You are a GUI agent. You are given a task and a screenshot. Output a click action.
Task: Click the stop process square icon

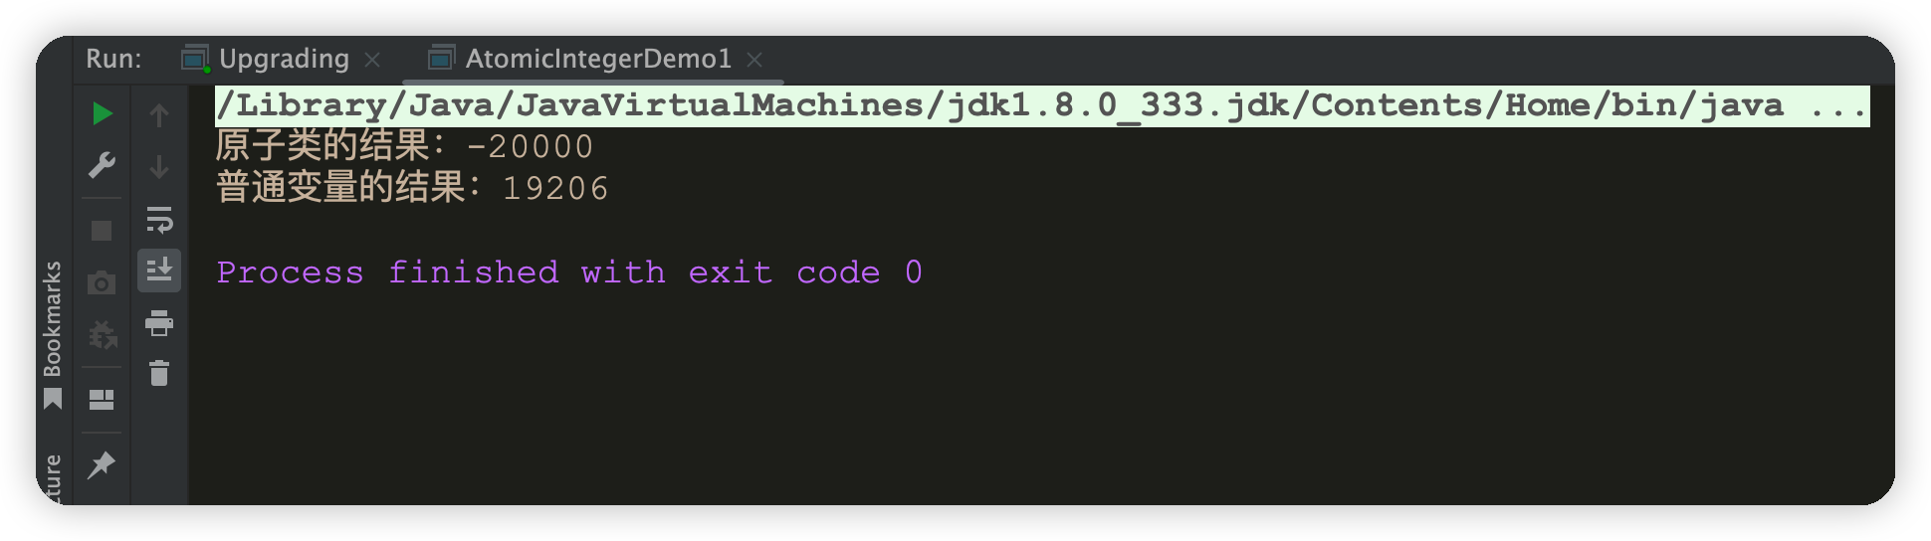coord(102,232)
